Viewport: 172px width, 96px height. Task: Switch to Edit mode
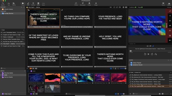[x=28, y=4]
